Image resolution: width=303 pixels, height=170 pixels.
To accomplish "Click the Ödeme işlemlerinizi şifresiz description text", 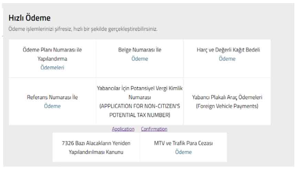I will point(83,29).
